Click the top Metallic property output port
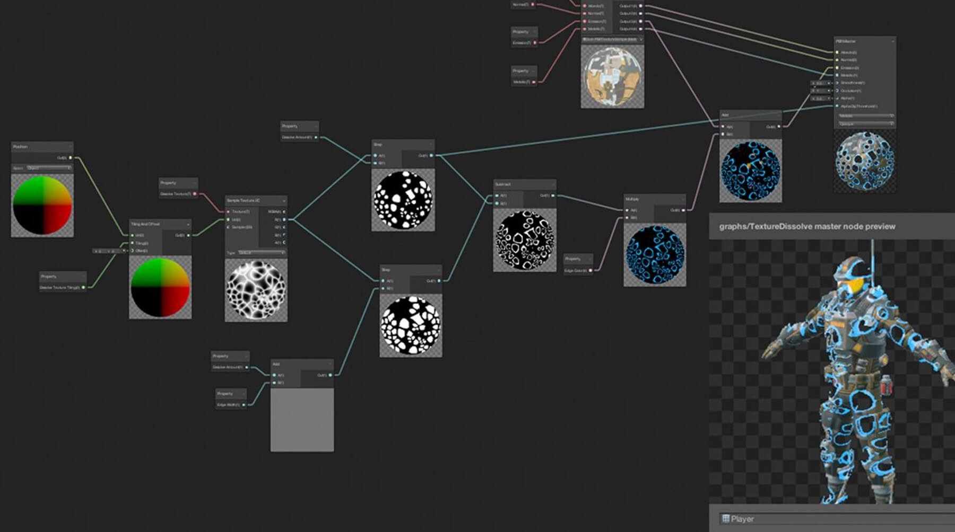 point(534,82)
